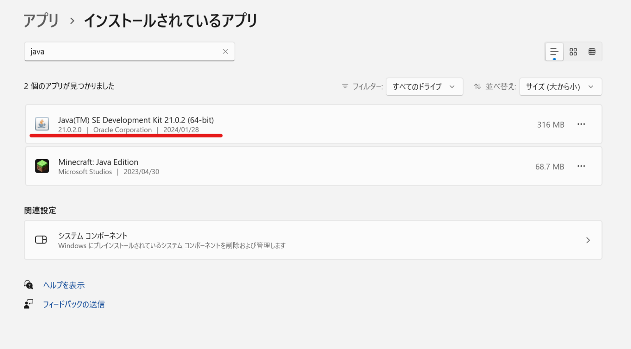Open the more options menu for Minecraft

581,166
